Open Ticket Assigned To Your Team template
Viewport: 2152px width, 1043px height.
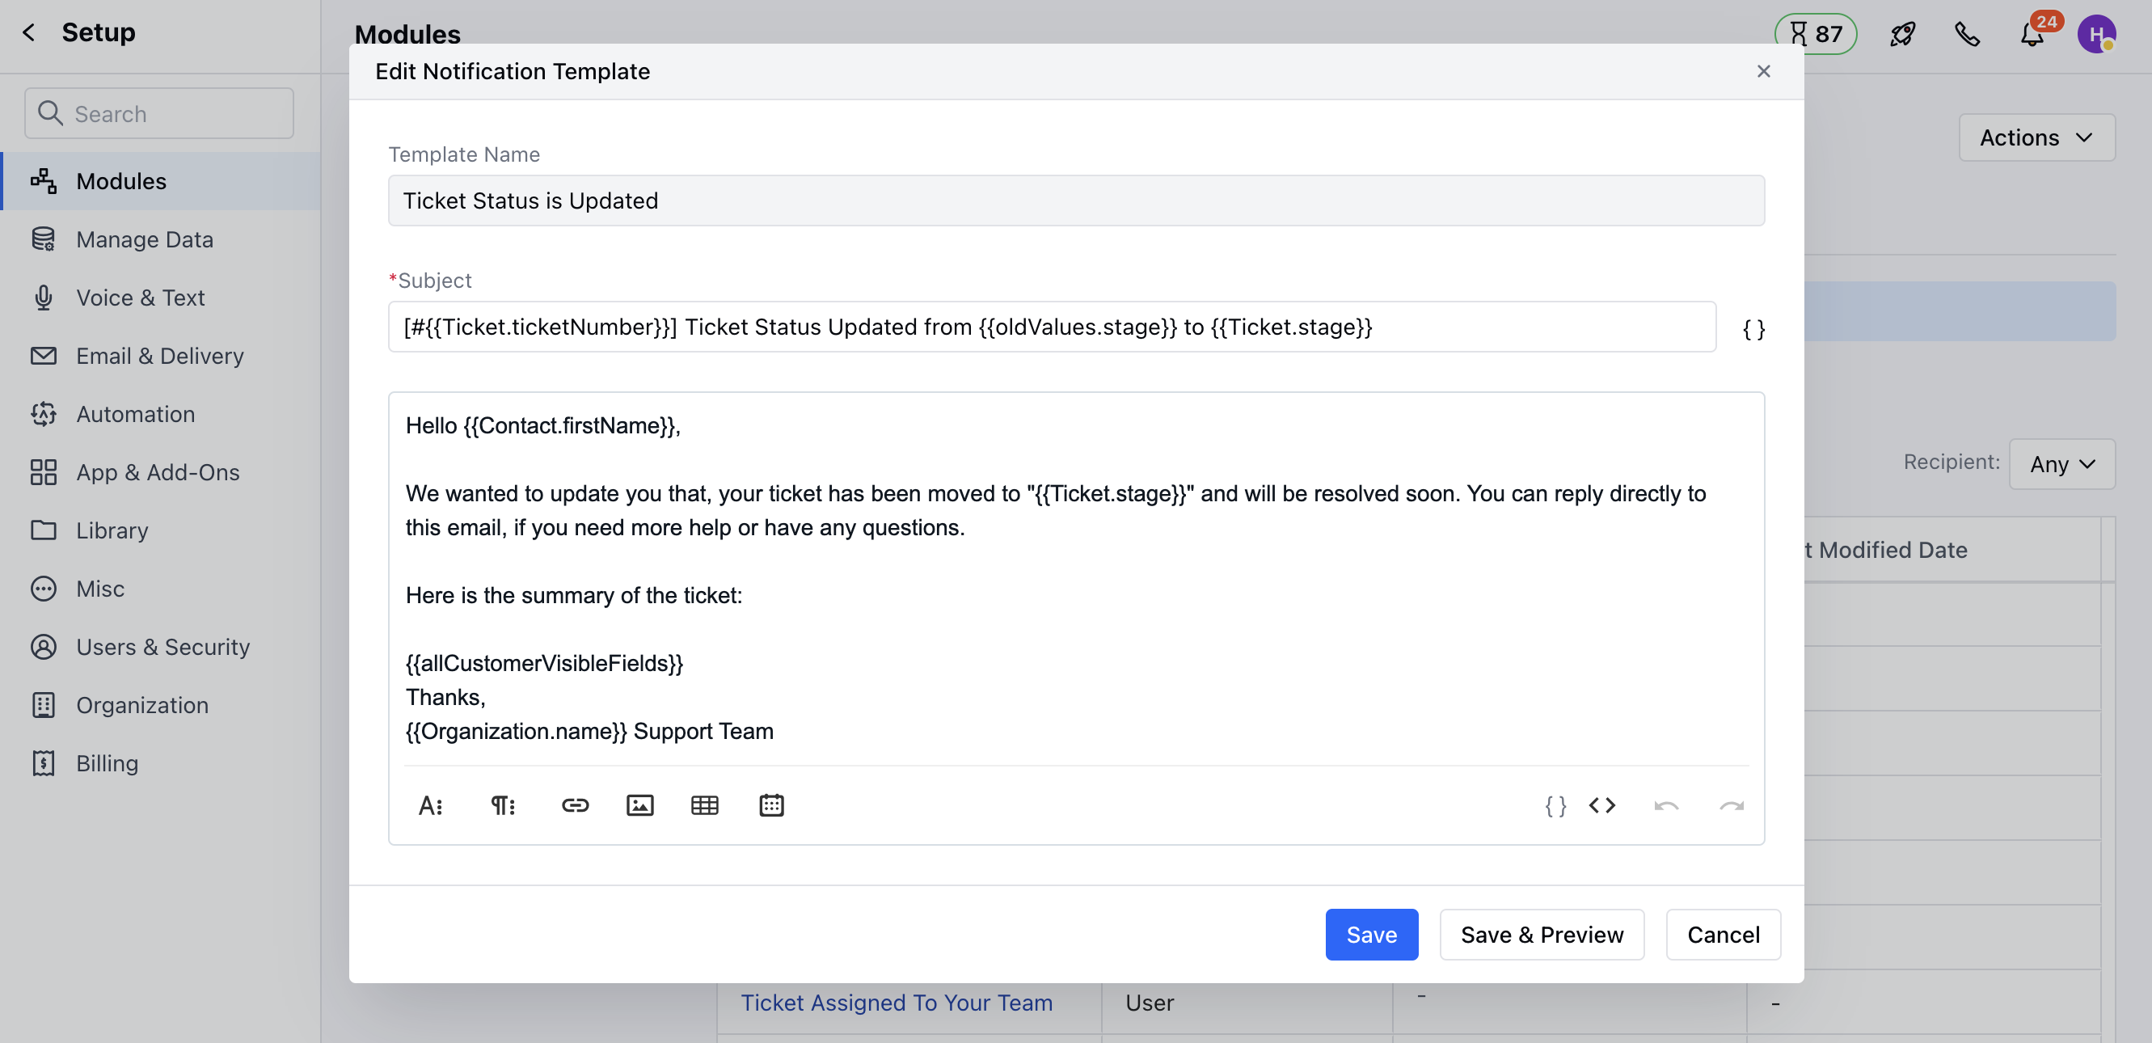(x=897, y=1002)
